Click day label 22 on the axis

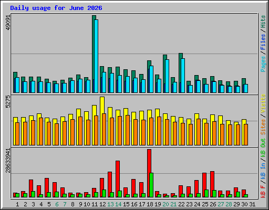pyautogui.click(x=181, y=204)
